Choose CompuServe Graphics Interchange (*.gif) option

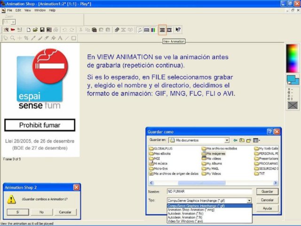point(209,206)
